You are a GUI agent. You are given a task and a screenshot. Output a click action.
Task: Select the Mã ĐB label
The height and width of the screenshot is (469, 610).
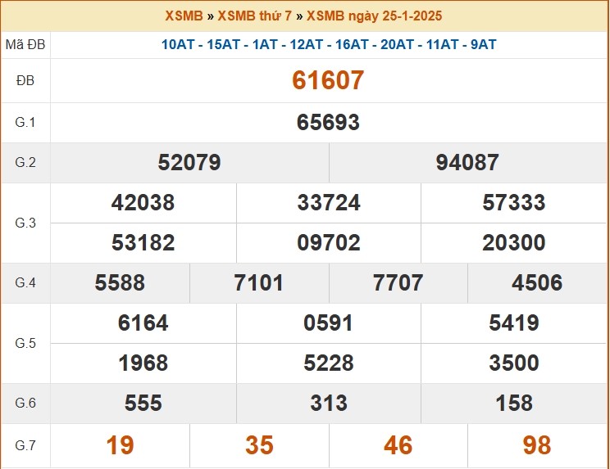point(25,45)
